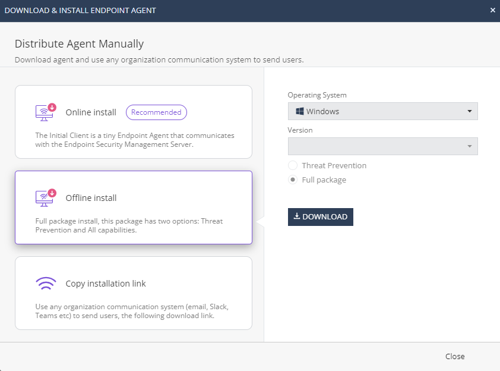Image resolution: width=500 pixels, height=371 pixels.
Task: Click the 'Threat Prevention' option label
Action: click(x=334, y=165)
